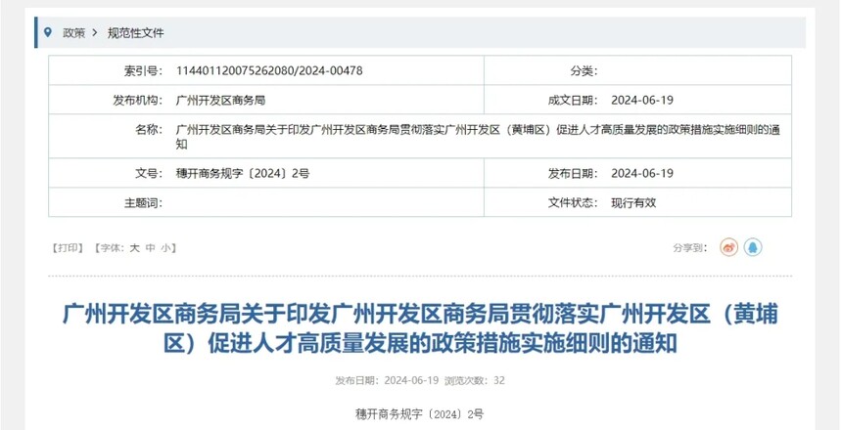
Task: Click the 成文日期 value 2024-06-19
Action: [642, 100]
